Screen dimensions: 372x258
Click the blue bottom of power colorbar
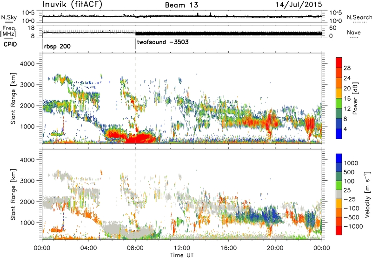coord(339,134)
